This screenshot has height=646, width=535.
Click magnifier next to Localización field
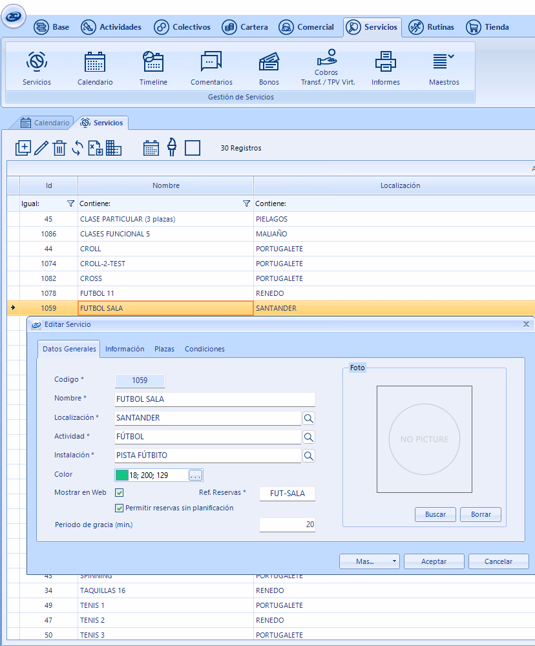(309, 419)
